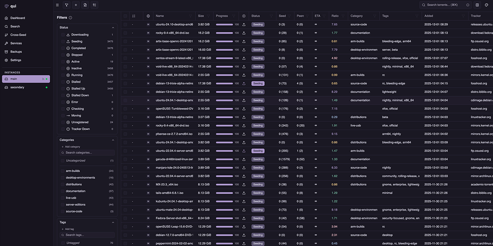Toggle the select-all torrents header checkbox

point(125,16)
